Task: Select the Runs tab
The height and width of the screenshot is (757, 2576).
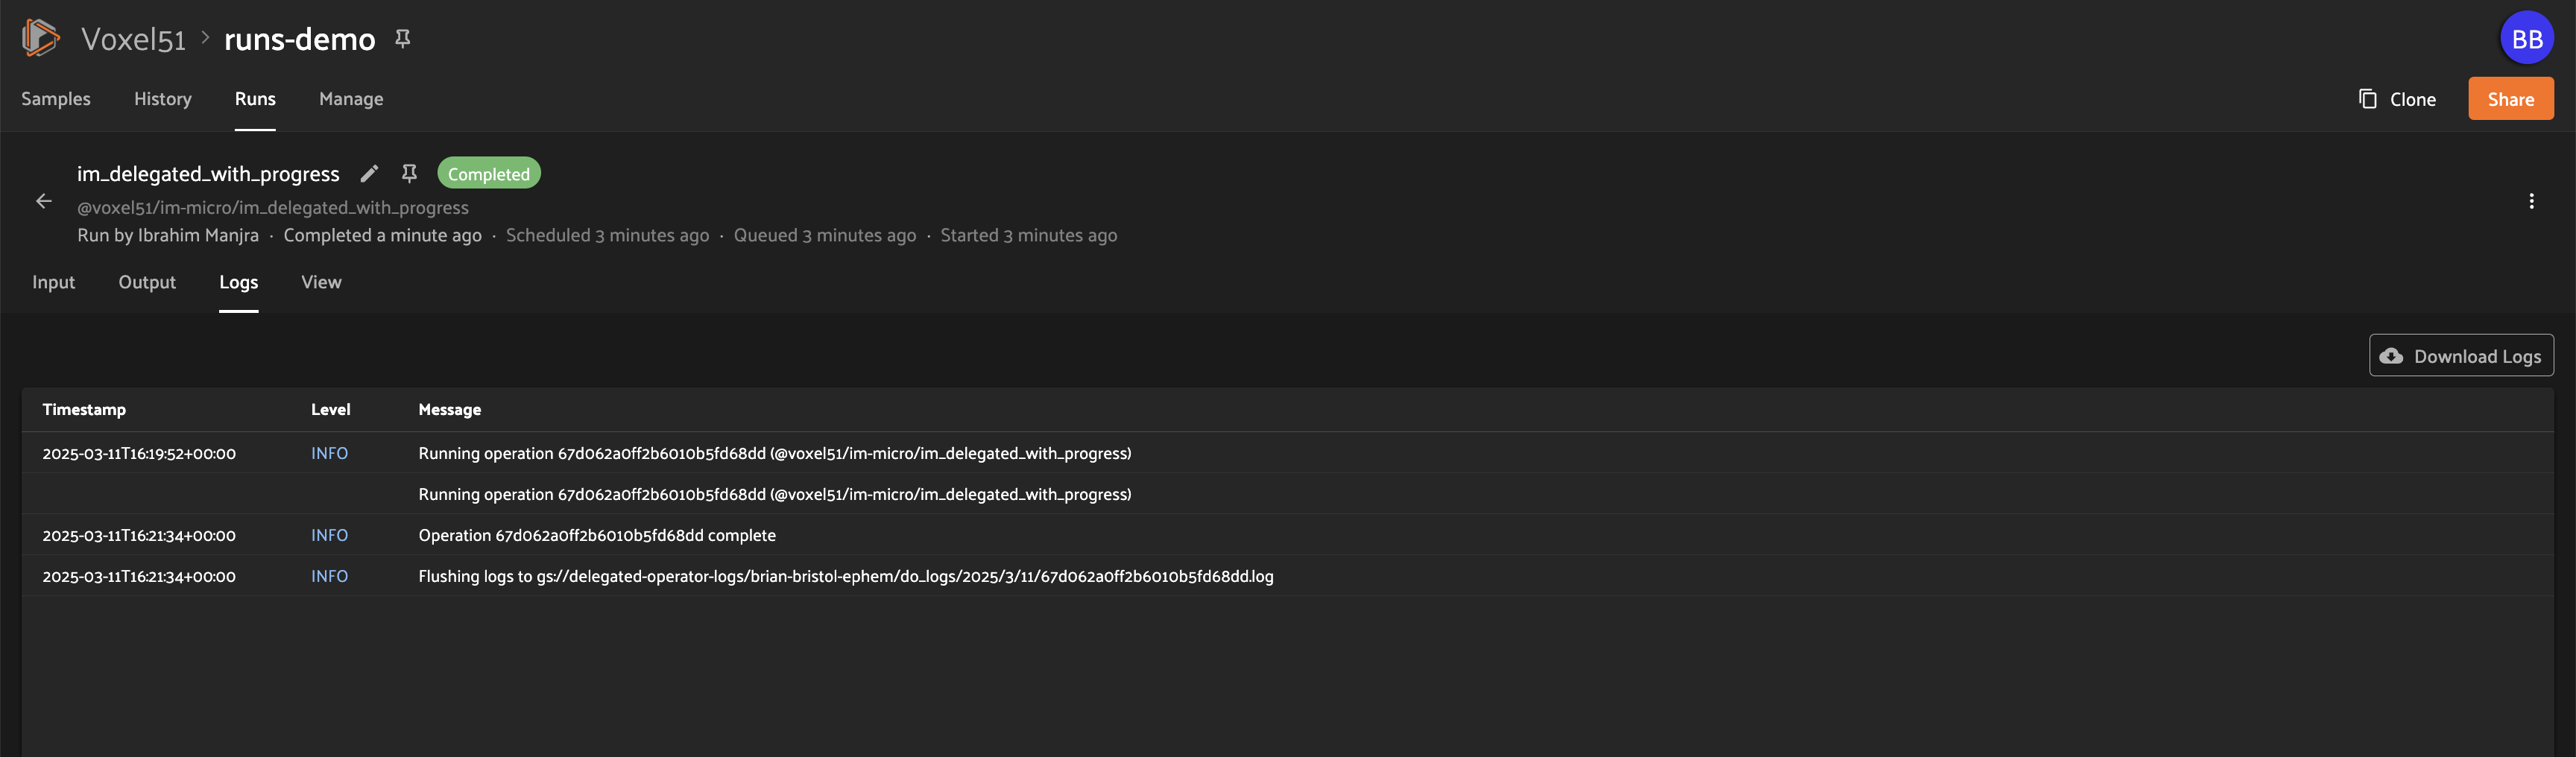Action: (255, 99)
